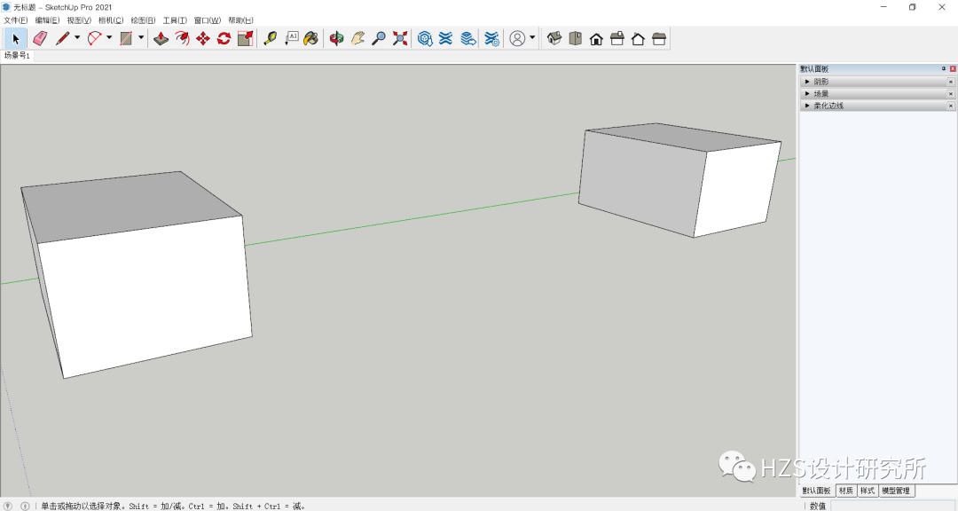
Task: Select the Rotate tool
Action: pyautogui.click(x=224, y=38)
